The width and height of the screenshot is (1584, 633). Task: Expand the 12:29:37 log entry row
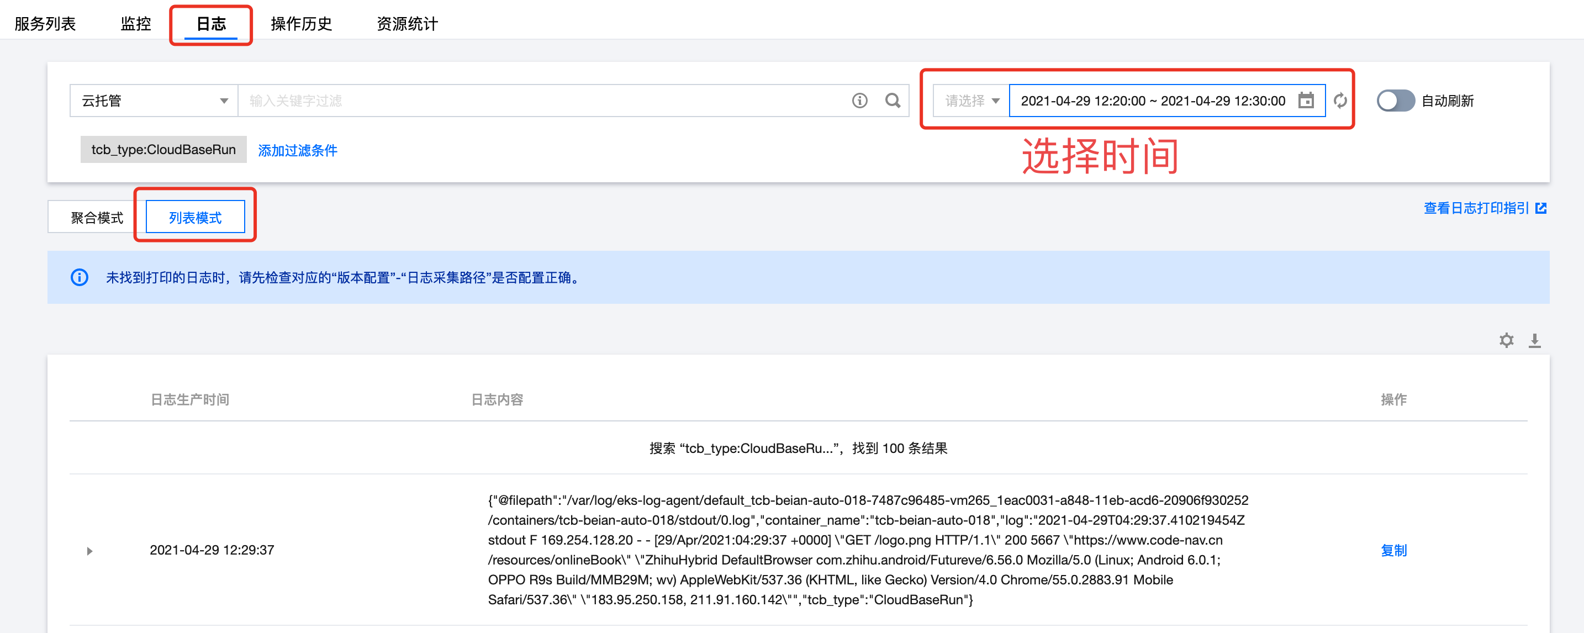(90, 551)
